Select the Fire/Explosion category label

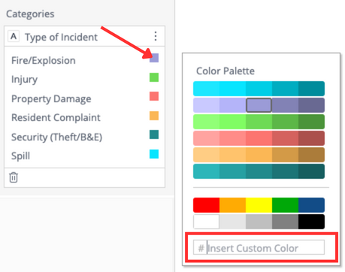pyautogui.click(x=44, y=60)
